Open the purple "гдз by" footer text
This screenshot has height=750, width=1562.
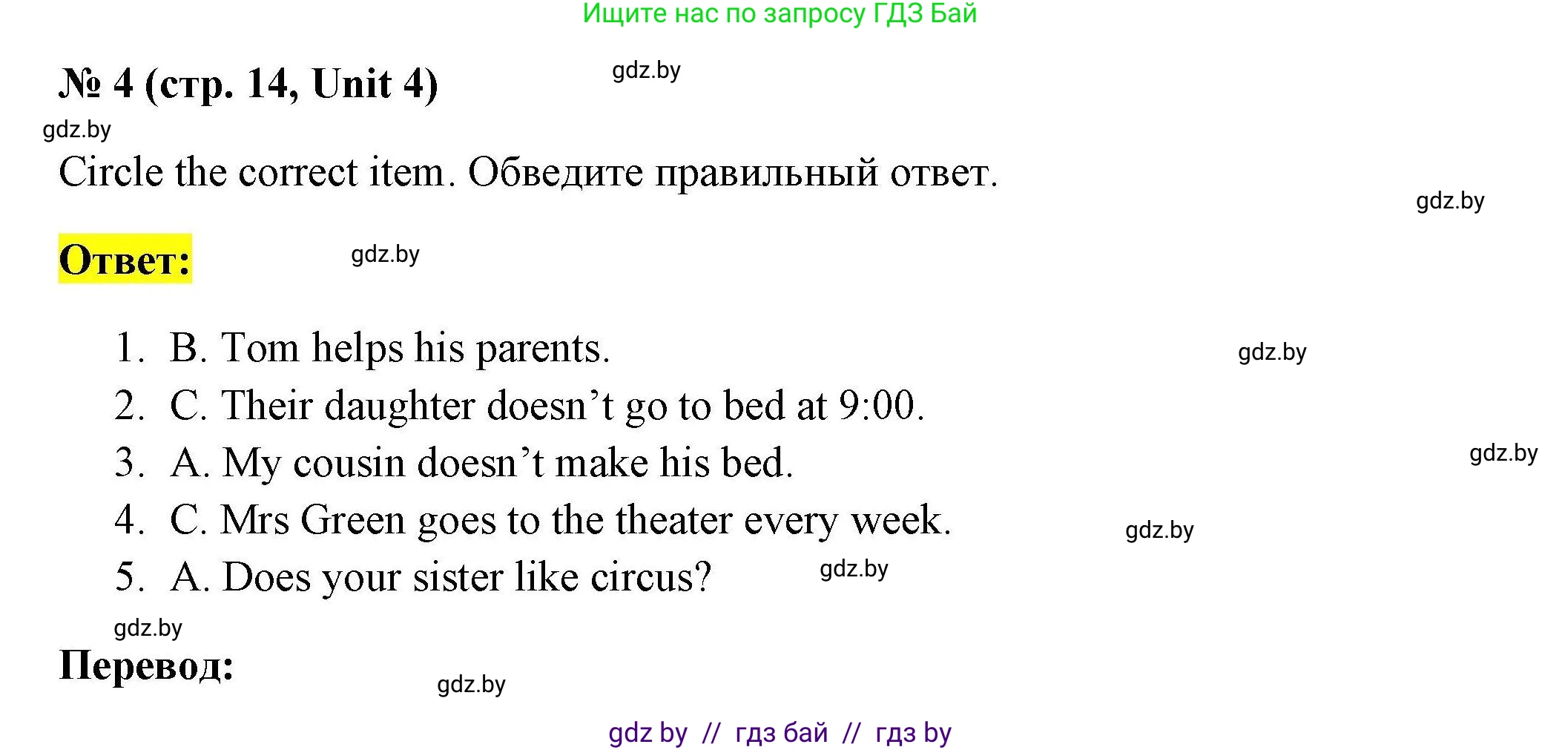[x=913, y=733]
